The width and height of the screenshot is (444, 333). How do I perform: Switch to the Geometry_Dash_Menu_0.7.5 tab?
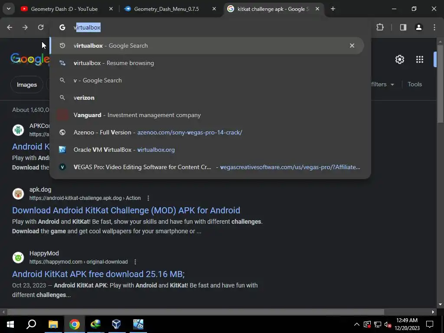(166, 9)
